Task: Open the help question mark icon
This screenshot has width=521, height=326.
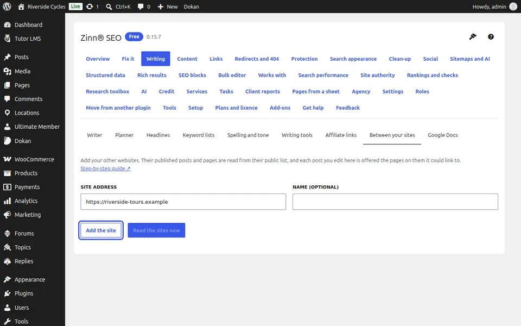Action: pos(491,36)
